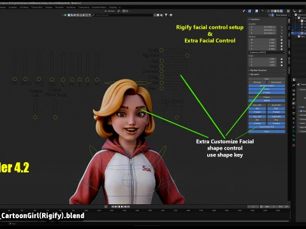Image resolution: width=306 pixels, height=229 pixels.
Task: Jump to first frame in timeline controls
Action: coord(113,207)
